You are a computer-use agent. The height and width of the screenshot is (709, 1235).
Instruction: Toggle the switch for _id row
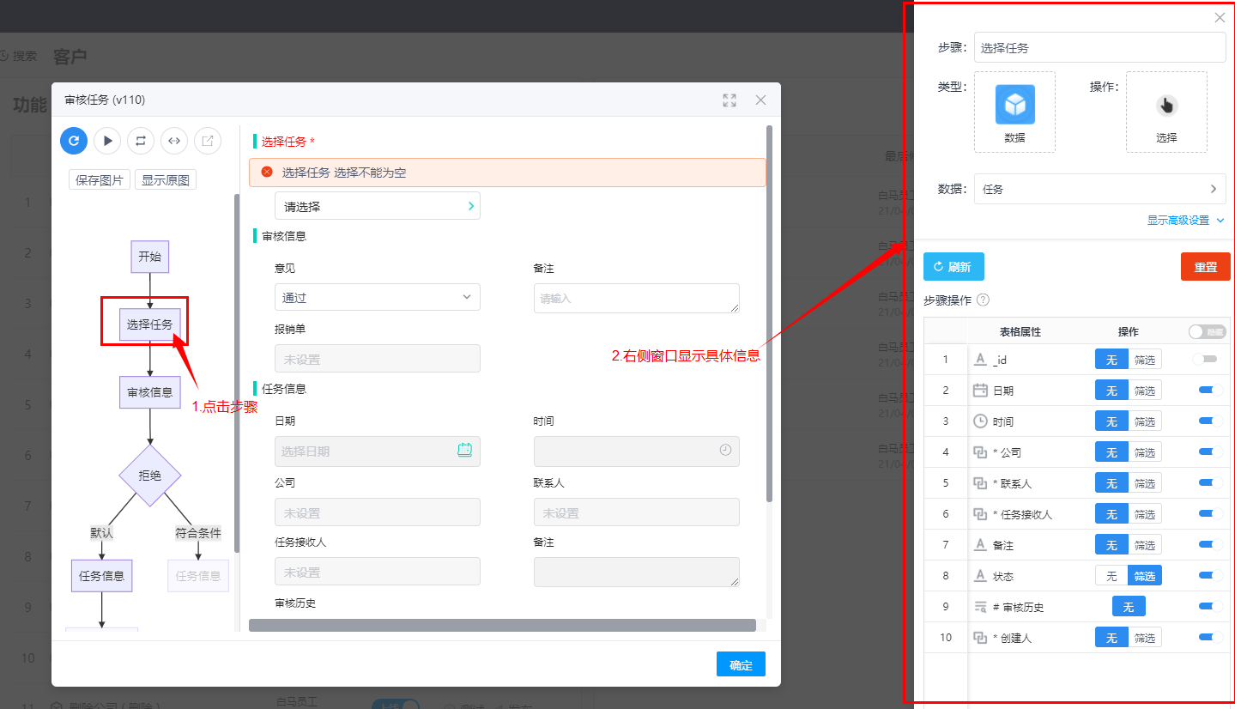[1205, 360]
